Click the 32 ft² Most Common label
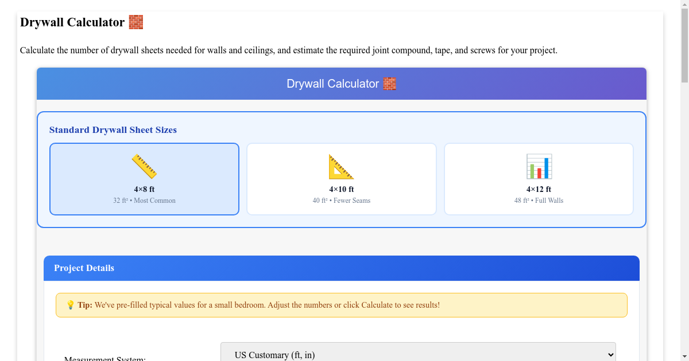Viewport: 689px width, 361px height. 144,200
